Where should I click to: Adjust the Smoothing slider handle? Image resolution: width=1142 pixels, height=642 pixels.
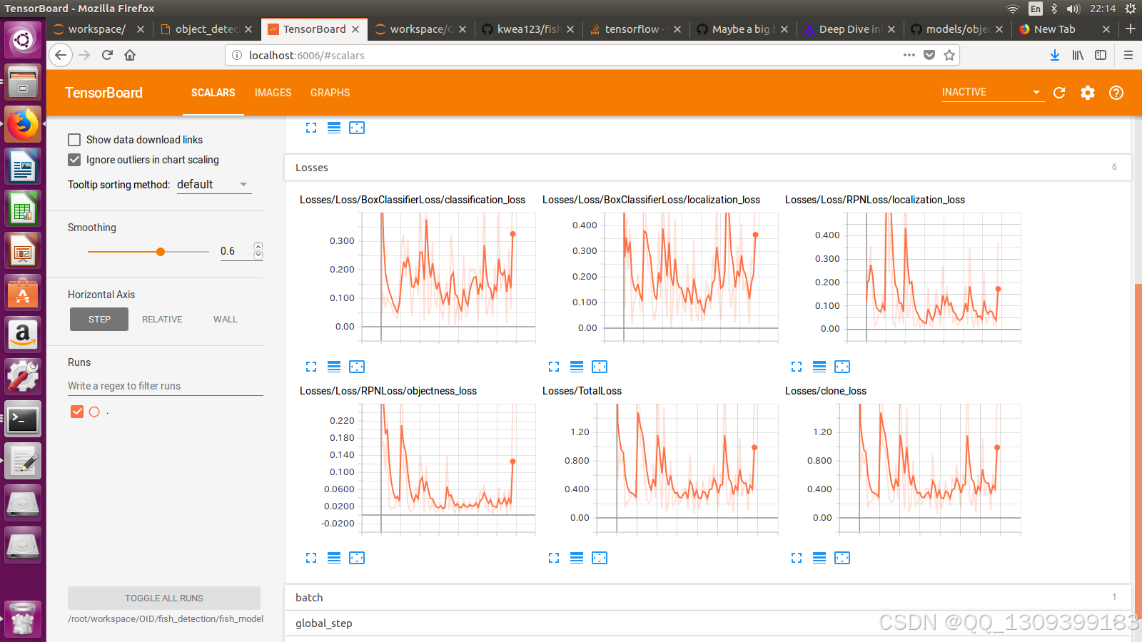click(x=161, y=252)
